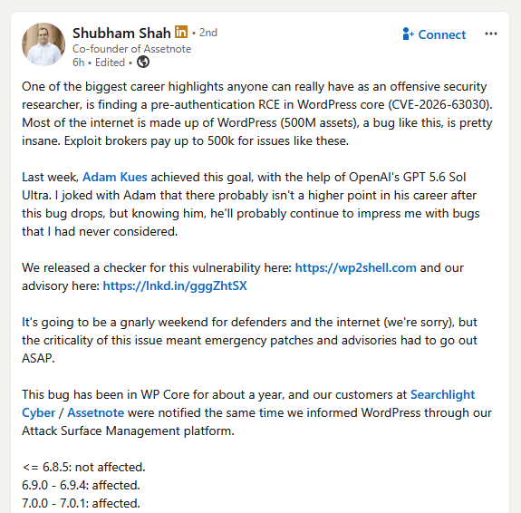Click the globe public visibility icon
This screenshot has height=513, width=521.
click(x=143, y=62)
